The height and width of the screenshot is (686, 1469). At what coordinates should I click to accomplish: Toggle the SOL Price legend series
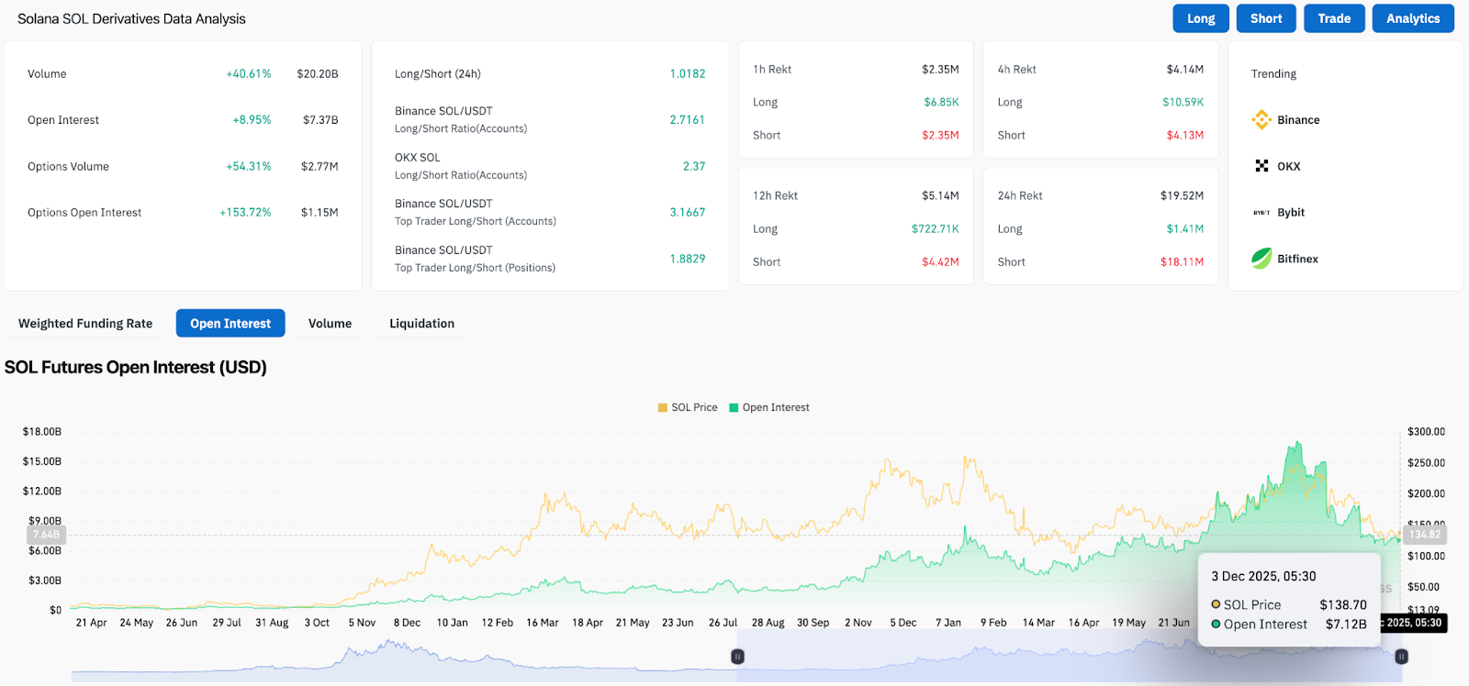688,408
